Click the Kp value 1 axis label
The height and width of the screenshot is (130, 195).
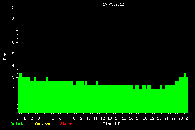pyautogui.click(x=13, y=101)
